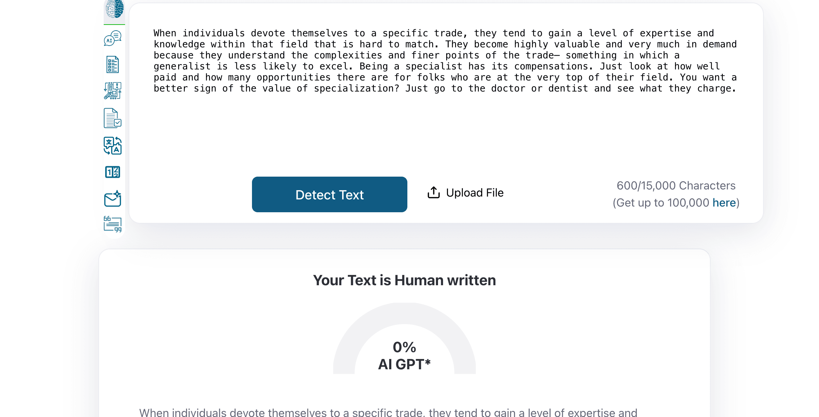Select the grammar checker document-checkmark icon
The height and width of the screenshot is (417, 819).
113,118
